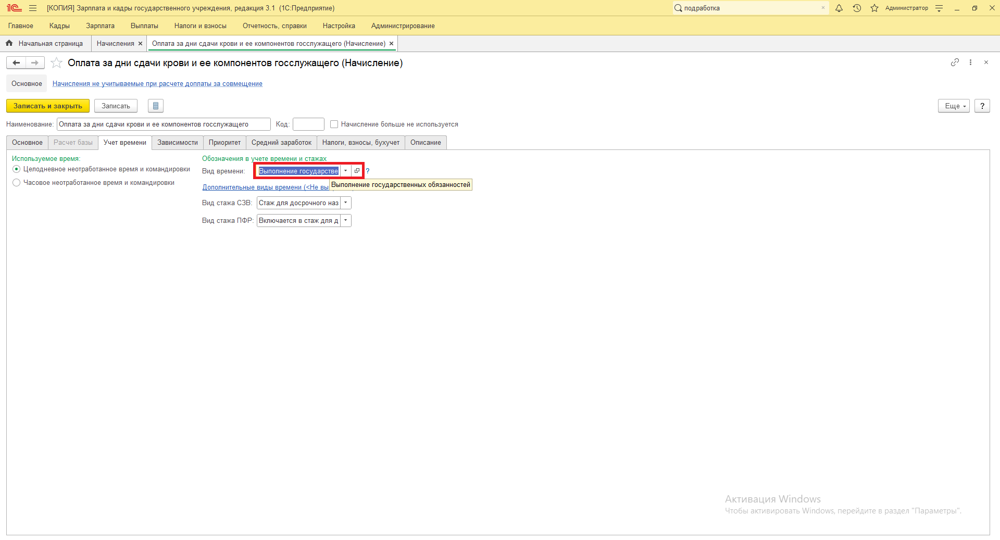
Task: Click the search box containing подработка
Action: click(x=750, y=8)
